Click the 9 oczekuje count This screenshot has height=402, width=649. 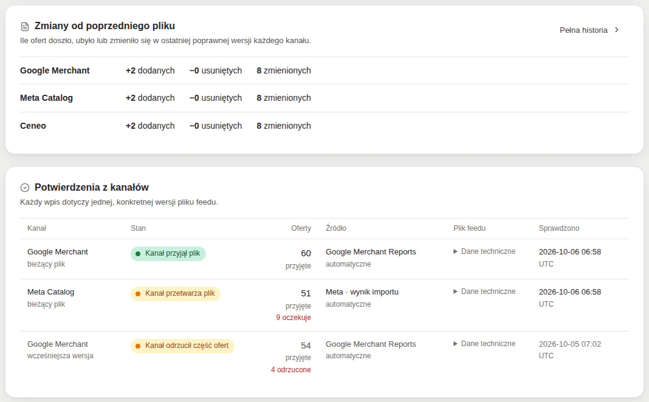point(294,318)
